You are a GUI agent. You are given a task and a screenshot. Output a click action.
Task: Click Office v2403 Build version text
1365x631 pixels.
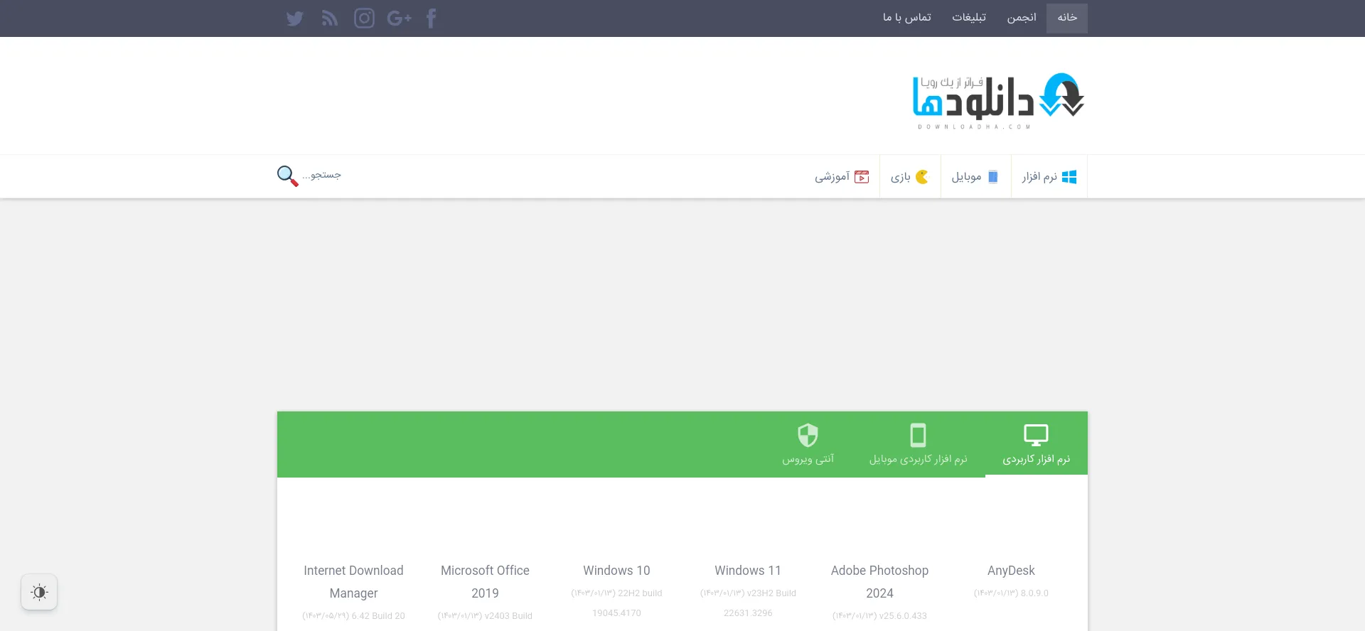pyautogui.click(x=485, y=616)
